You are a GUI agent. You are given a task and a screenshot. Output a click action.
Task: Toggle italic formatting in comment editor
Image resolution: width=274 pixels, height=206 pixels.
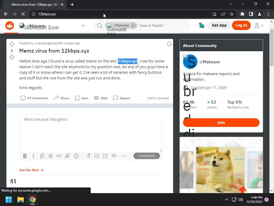tap(33, 156)
